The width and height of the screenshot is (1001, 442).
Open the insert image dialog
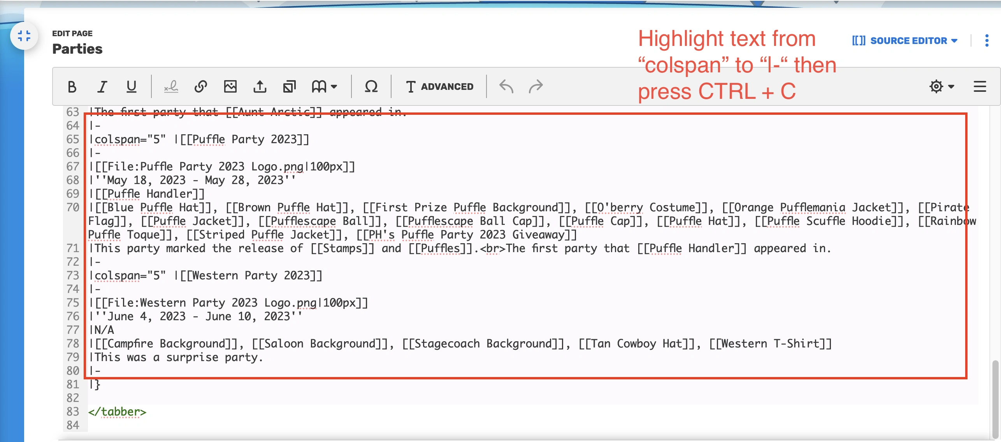(x=230, y=86)
